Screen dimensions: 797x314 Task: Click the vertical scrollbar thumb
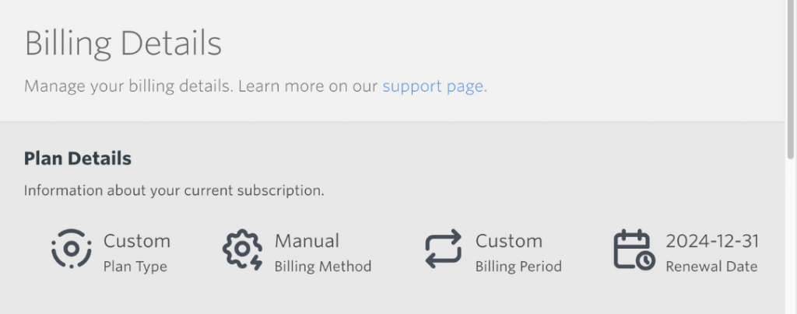(x=791, y=78)
